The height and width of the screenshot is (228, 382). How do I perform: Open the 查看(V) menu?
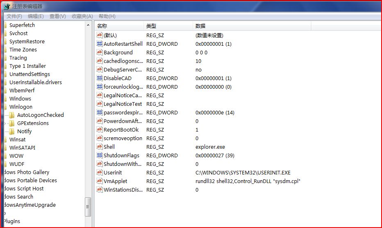(x=57, y=16)
